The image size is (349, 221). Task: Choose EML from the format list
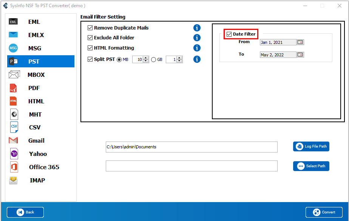[34, 22]
